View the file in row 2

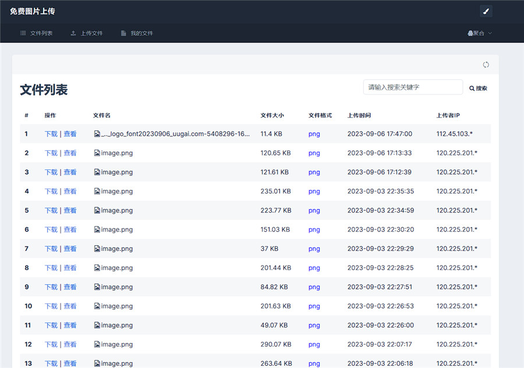coord(70,153)
